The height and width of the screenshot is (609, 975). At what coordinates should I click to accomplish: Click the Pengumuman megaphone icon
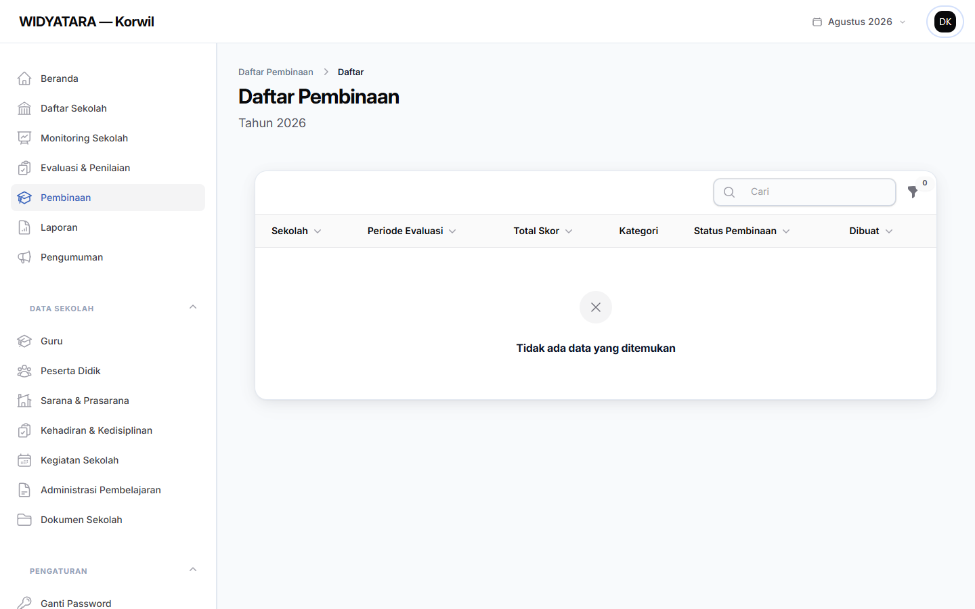point(24,257)
